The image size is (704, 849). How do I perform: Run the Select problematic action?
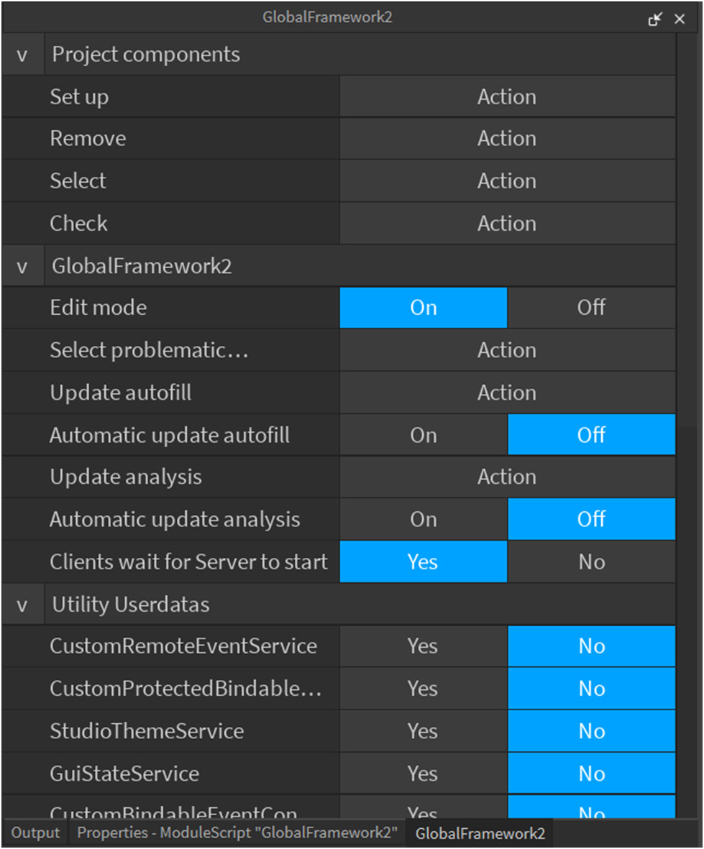507,350
